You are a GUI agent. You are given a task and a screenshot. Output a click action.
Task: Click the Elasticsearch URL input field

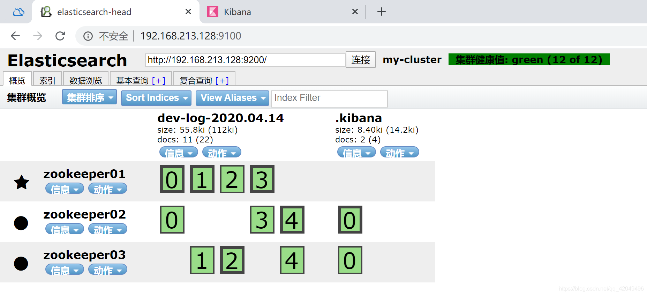point(246,60)
